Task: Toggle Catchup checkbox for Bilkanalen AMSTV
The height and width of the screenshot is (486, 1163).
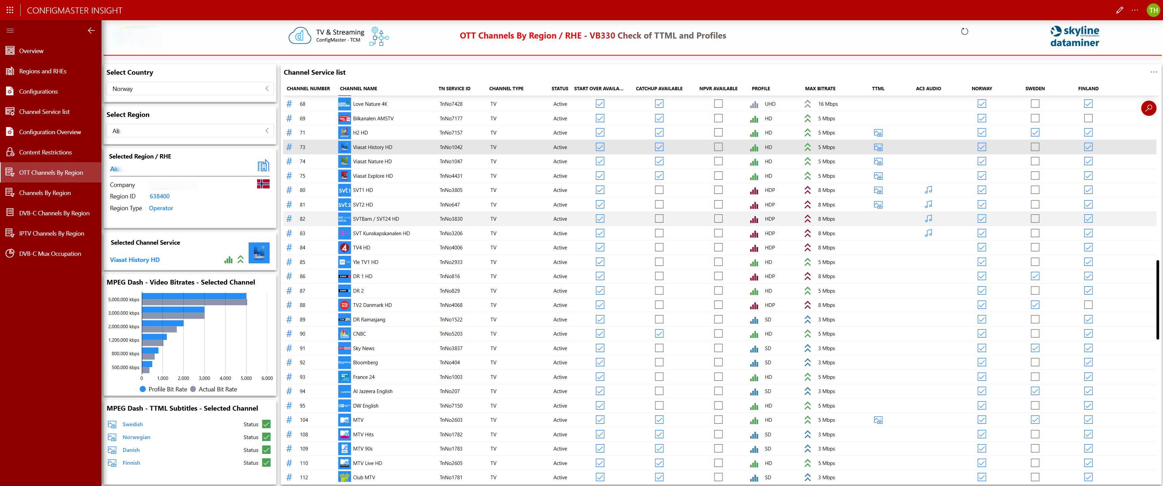Action: pos(659,118)
